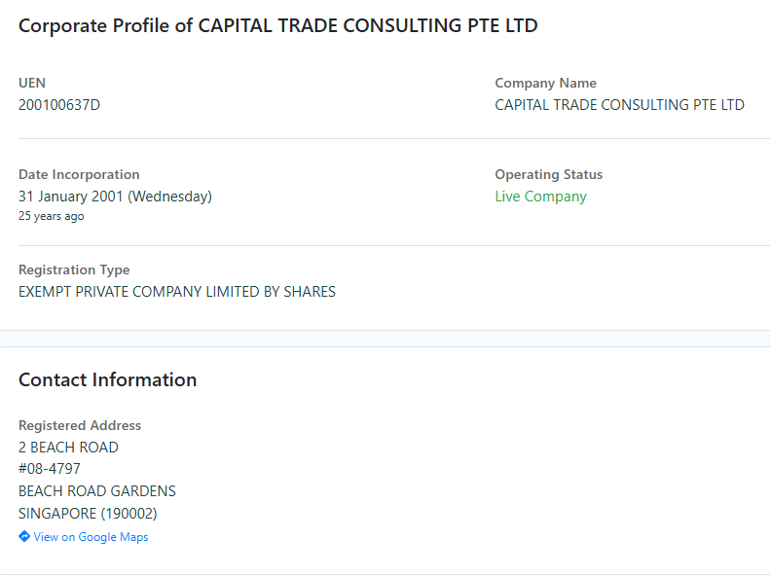Click the green Live Company status
The width and height of the screenshot is (770, 575).
pos(540,197)
